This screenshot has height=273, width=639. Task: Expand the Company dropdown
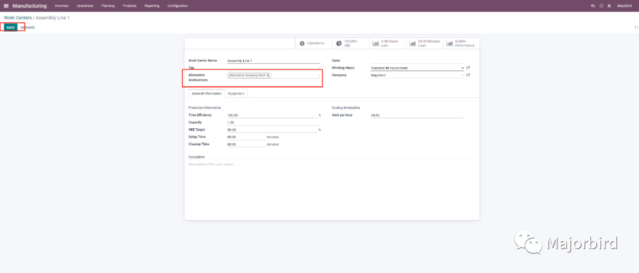[x=462, y=75]
